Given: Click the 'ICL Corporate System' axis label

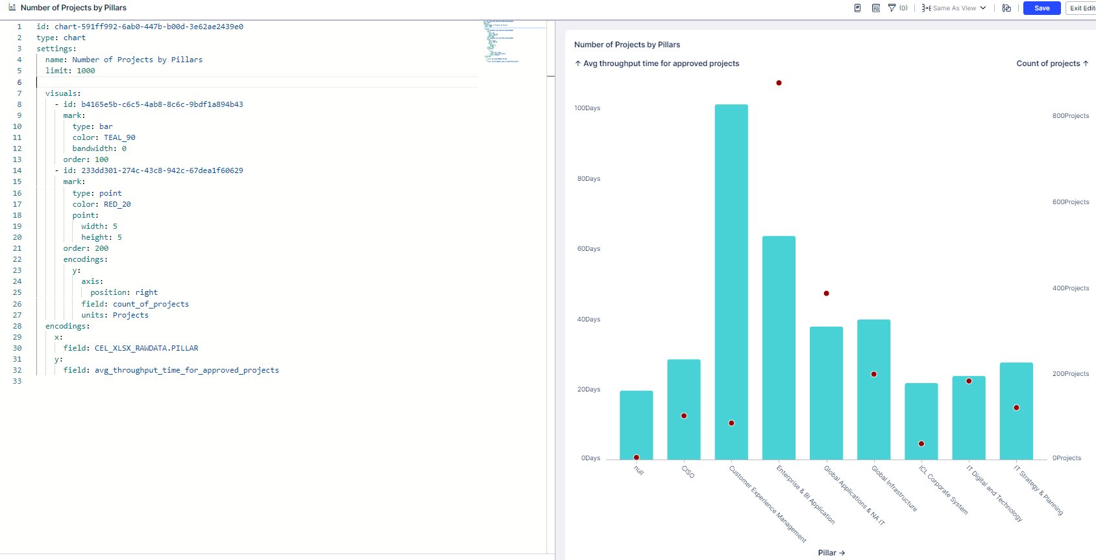Looking at the screenshot, I should pos(944,490).
